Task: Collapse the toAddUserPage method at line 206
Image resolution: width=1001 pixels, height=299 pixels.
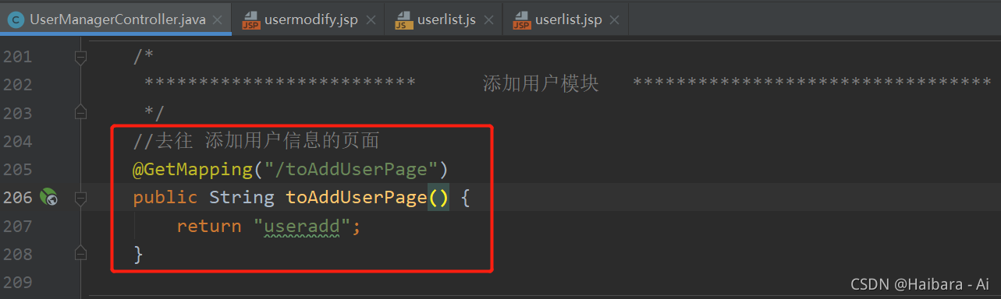Action: (80, 199)
